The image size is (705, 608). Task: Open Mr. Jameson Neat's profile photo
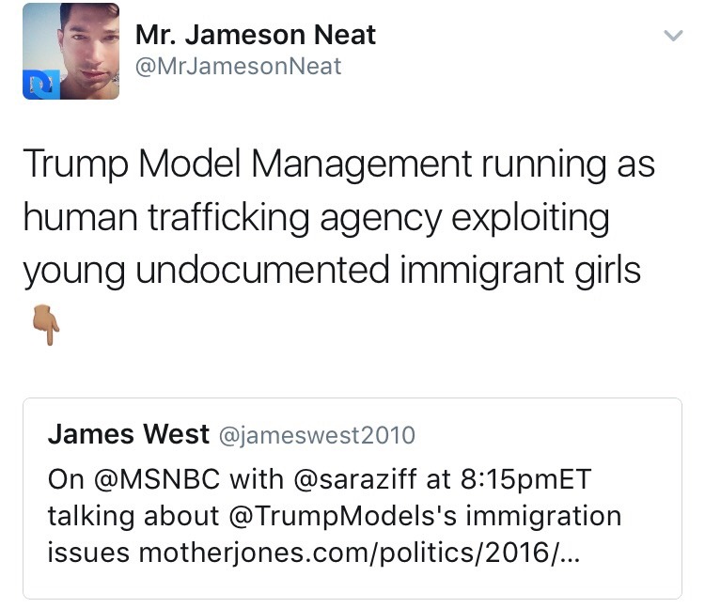(70, 51)
